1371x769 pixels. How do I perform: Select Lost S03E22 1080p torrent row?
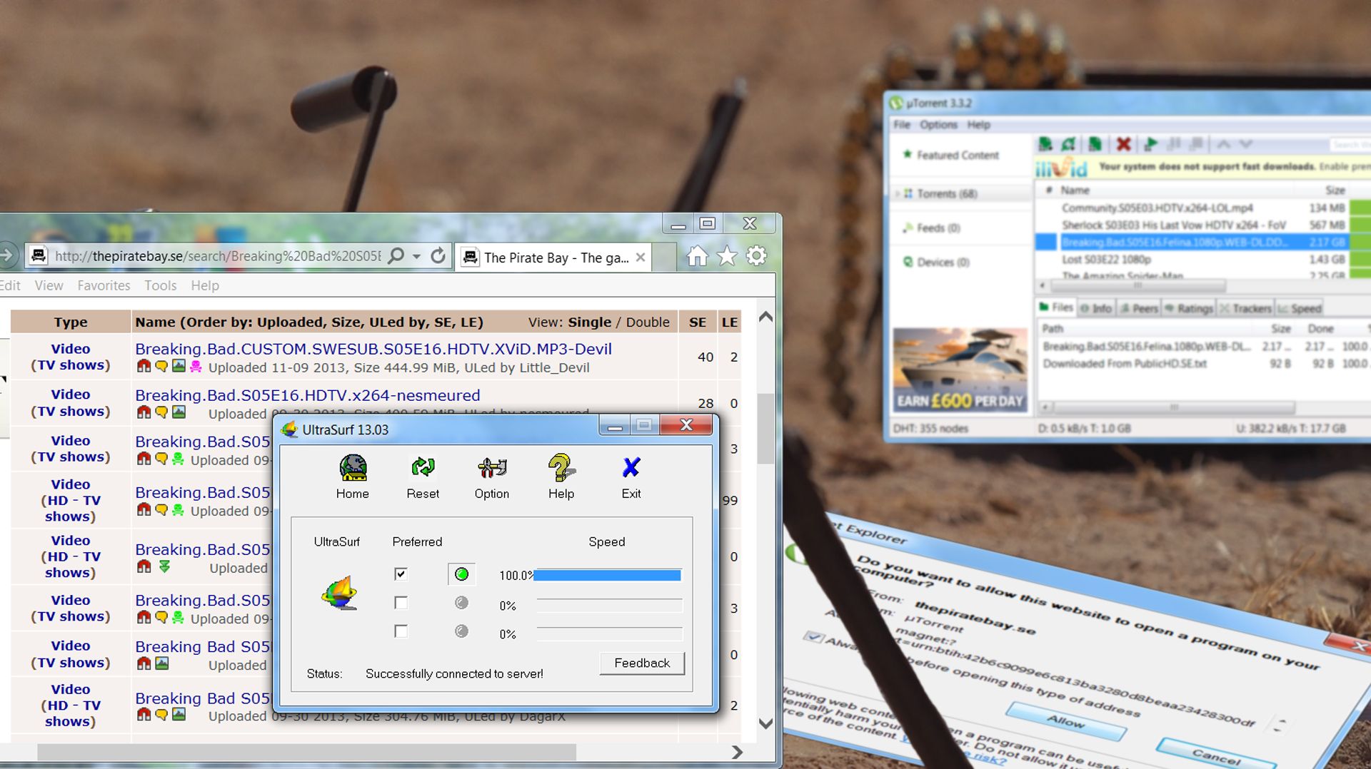click(1203, 260)
